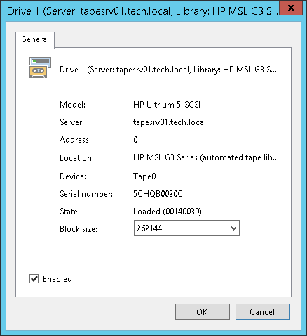The width and height of the screenshot is (307, 336).
Task: Click the Block size label
Action: click(79, 229)
